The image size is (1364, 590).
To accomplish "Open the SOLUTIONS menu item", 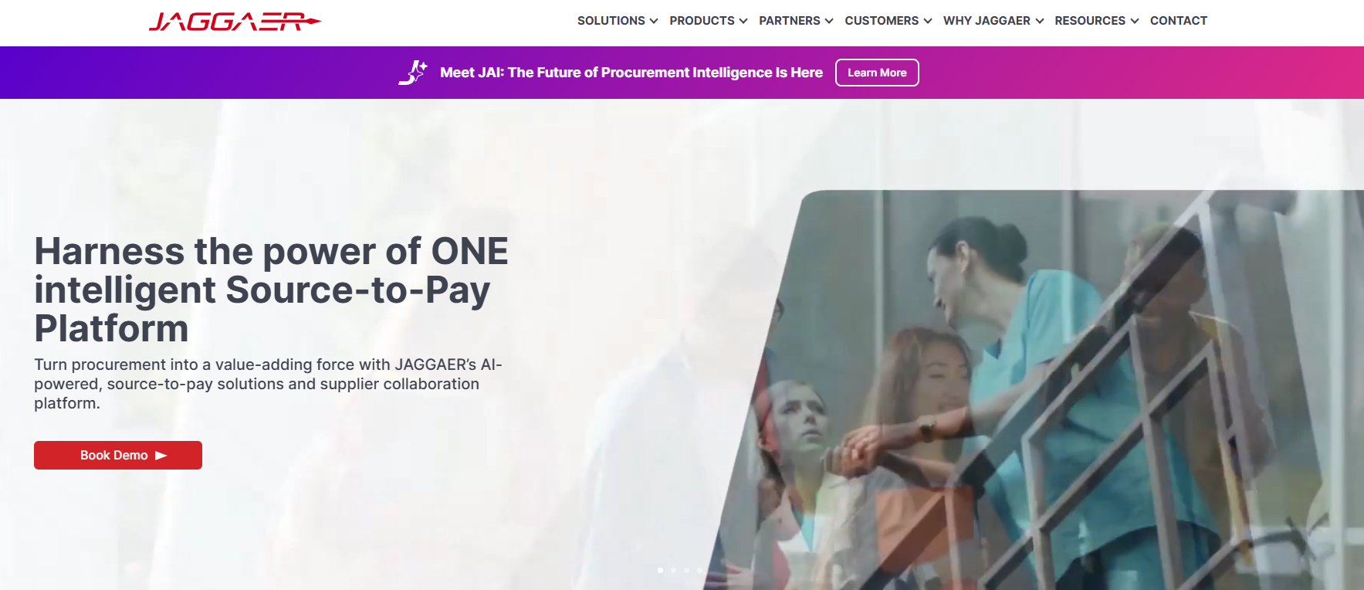I will click(611, 21).
